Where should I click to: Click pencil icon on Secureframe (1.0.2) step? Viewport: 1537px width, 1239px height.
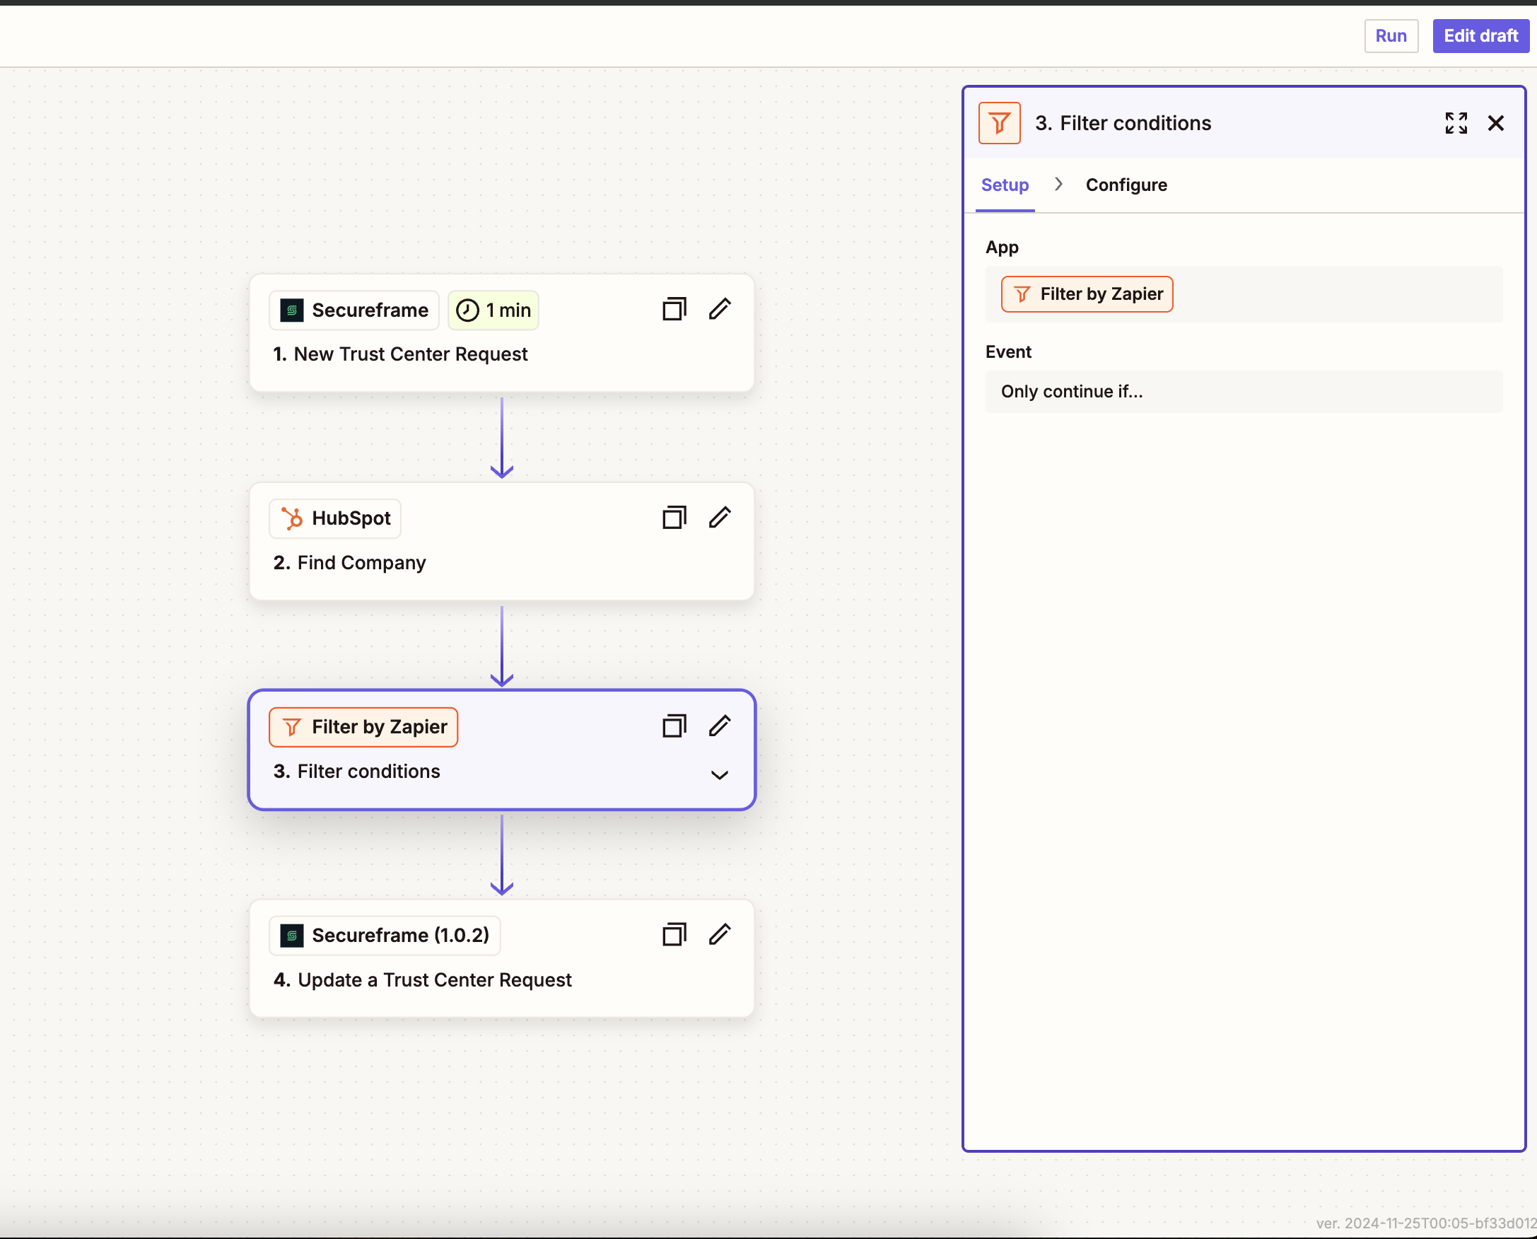point(719,935)
